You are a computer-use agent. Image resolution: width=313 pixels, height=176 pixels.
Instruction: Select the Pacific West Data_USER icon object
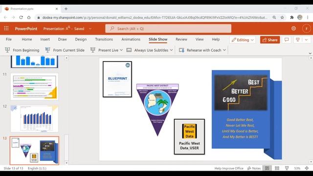click(x=189, y=137)
